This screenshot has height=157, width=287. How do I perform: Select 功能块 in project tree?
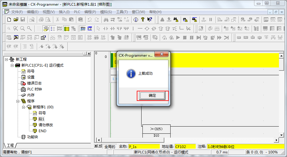tap(33, 137)
